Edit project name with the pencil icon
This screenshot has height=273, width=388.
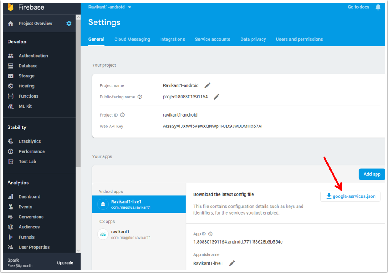tap(207, 85)
